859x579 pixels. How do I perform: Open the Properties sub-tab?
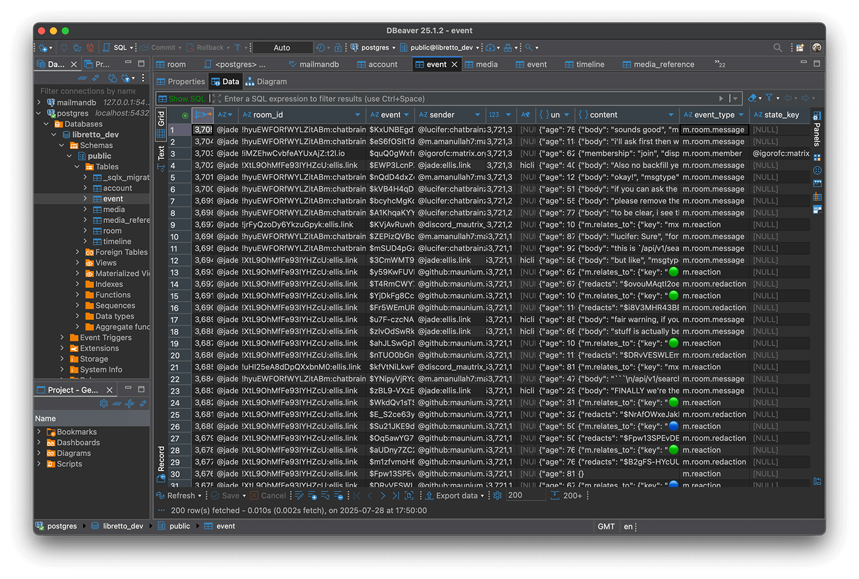tap(180, 82)
